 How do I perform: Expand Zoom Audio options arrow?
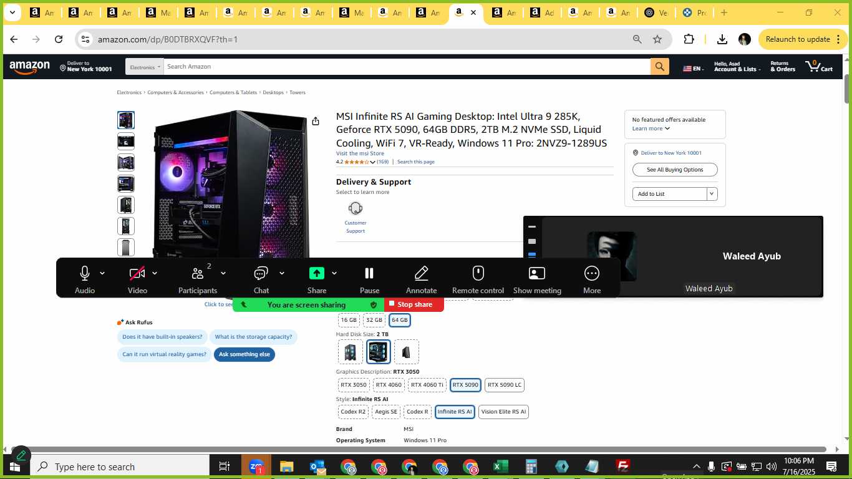(x=102, y=273)
